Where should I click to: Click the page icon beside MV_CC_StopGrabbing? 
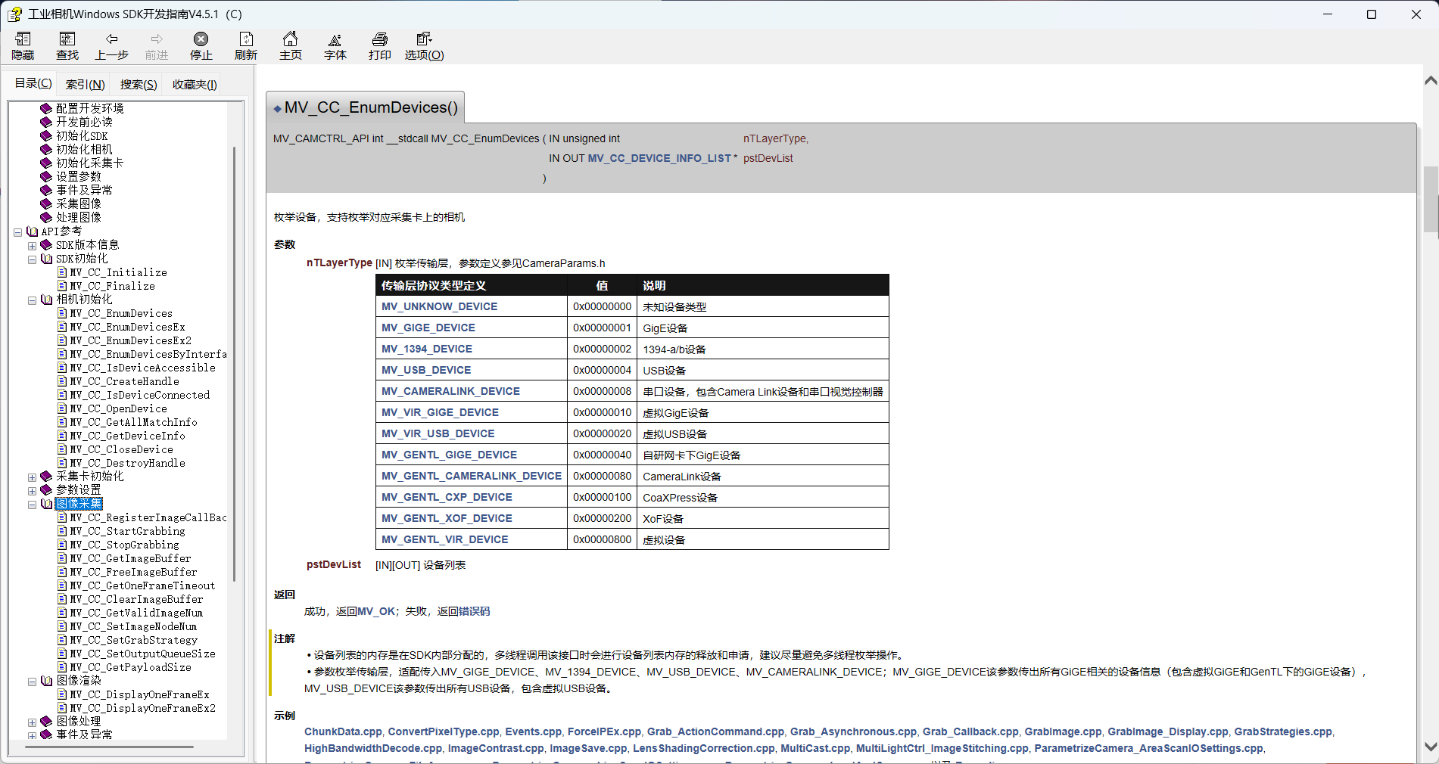(x=63, y=545)
